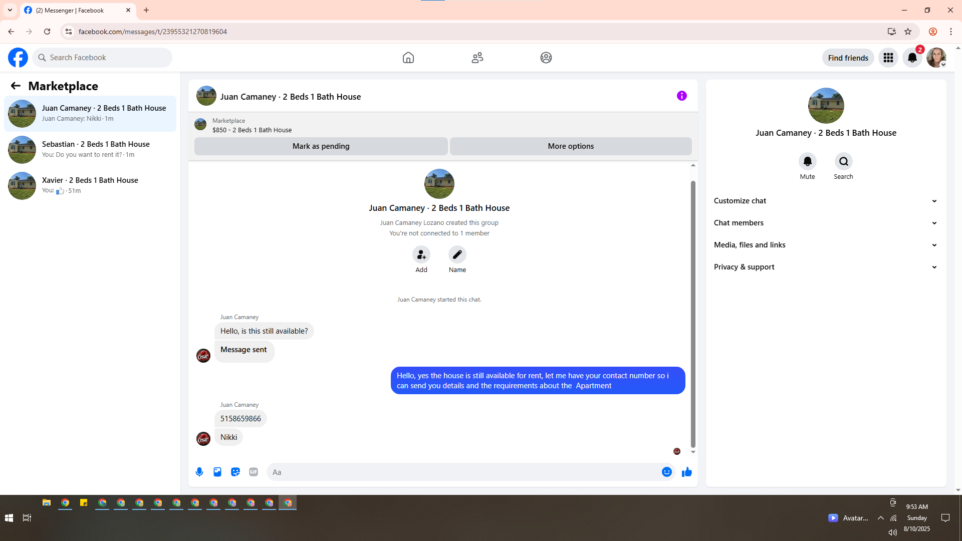
Task: Open the GIF picker icon
Action: (254, 472)
